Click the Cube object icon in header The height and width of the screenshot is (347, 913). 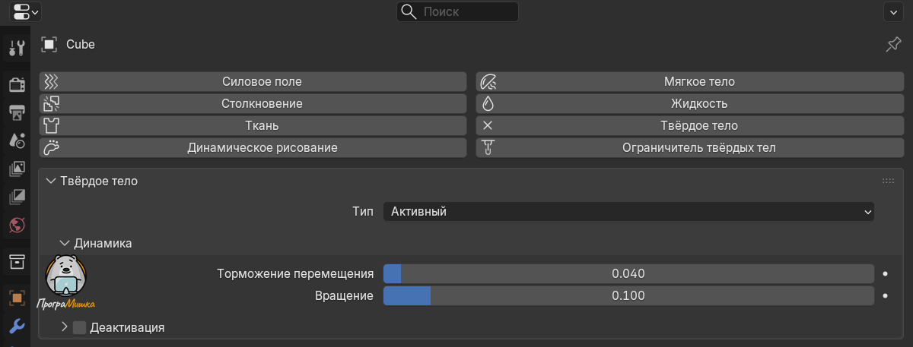tap(49, 45)
